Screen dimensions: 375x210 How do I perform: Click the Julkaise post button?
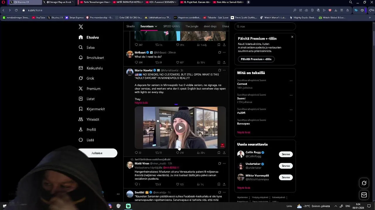point(98,153)
